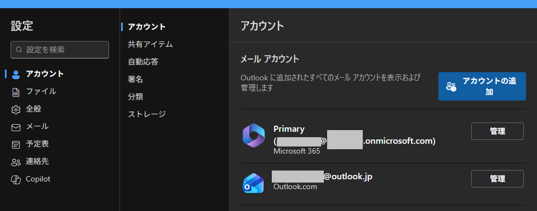Click the Primary account name text
Image resolution: width=537 pixels, height=211 pixels.
coord(289,129)
